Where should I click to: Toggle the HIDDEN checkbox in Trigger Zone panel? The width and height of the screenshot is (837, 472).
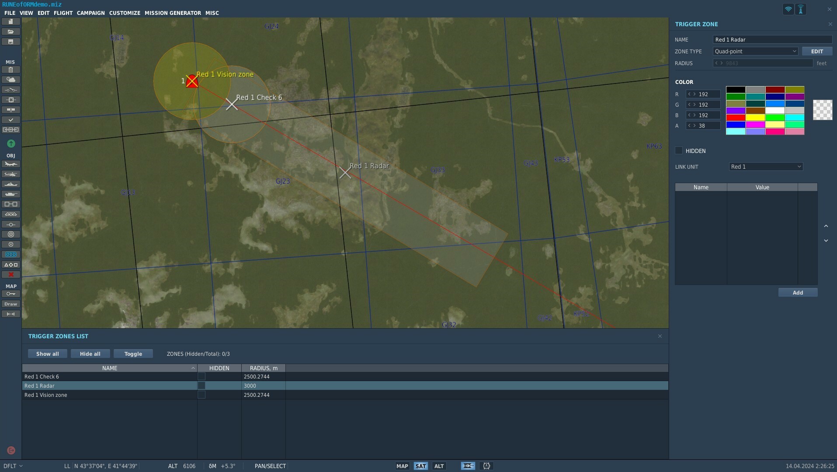pos(679,151)
